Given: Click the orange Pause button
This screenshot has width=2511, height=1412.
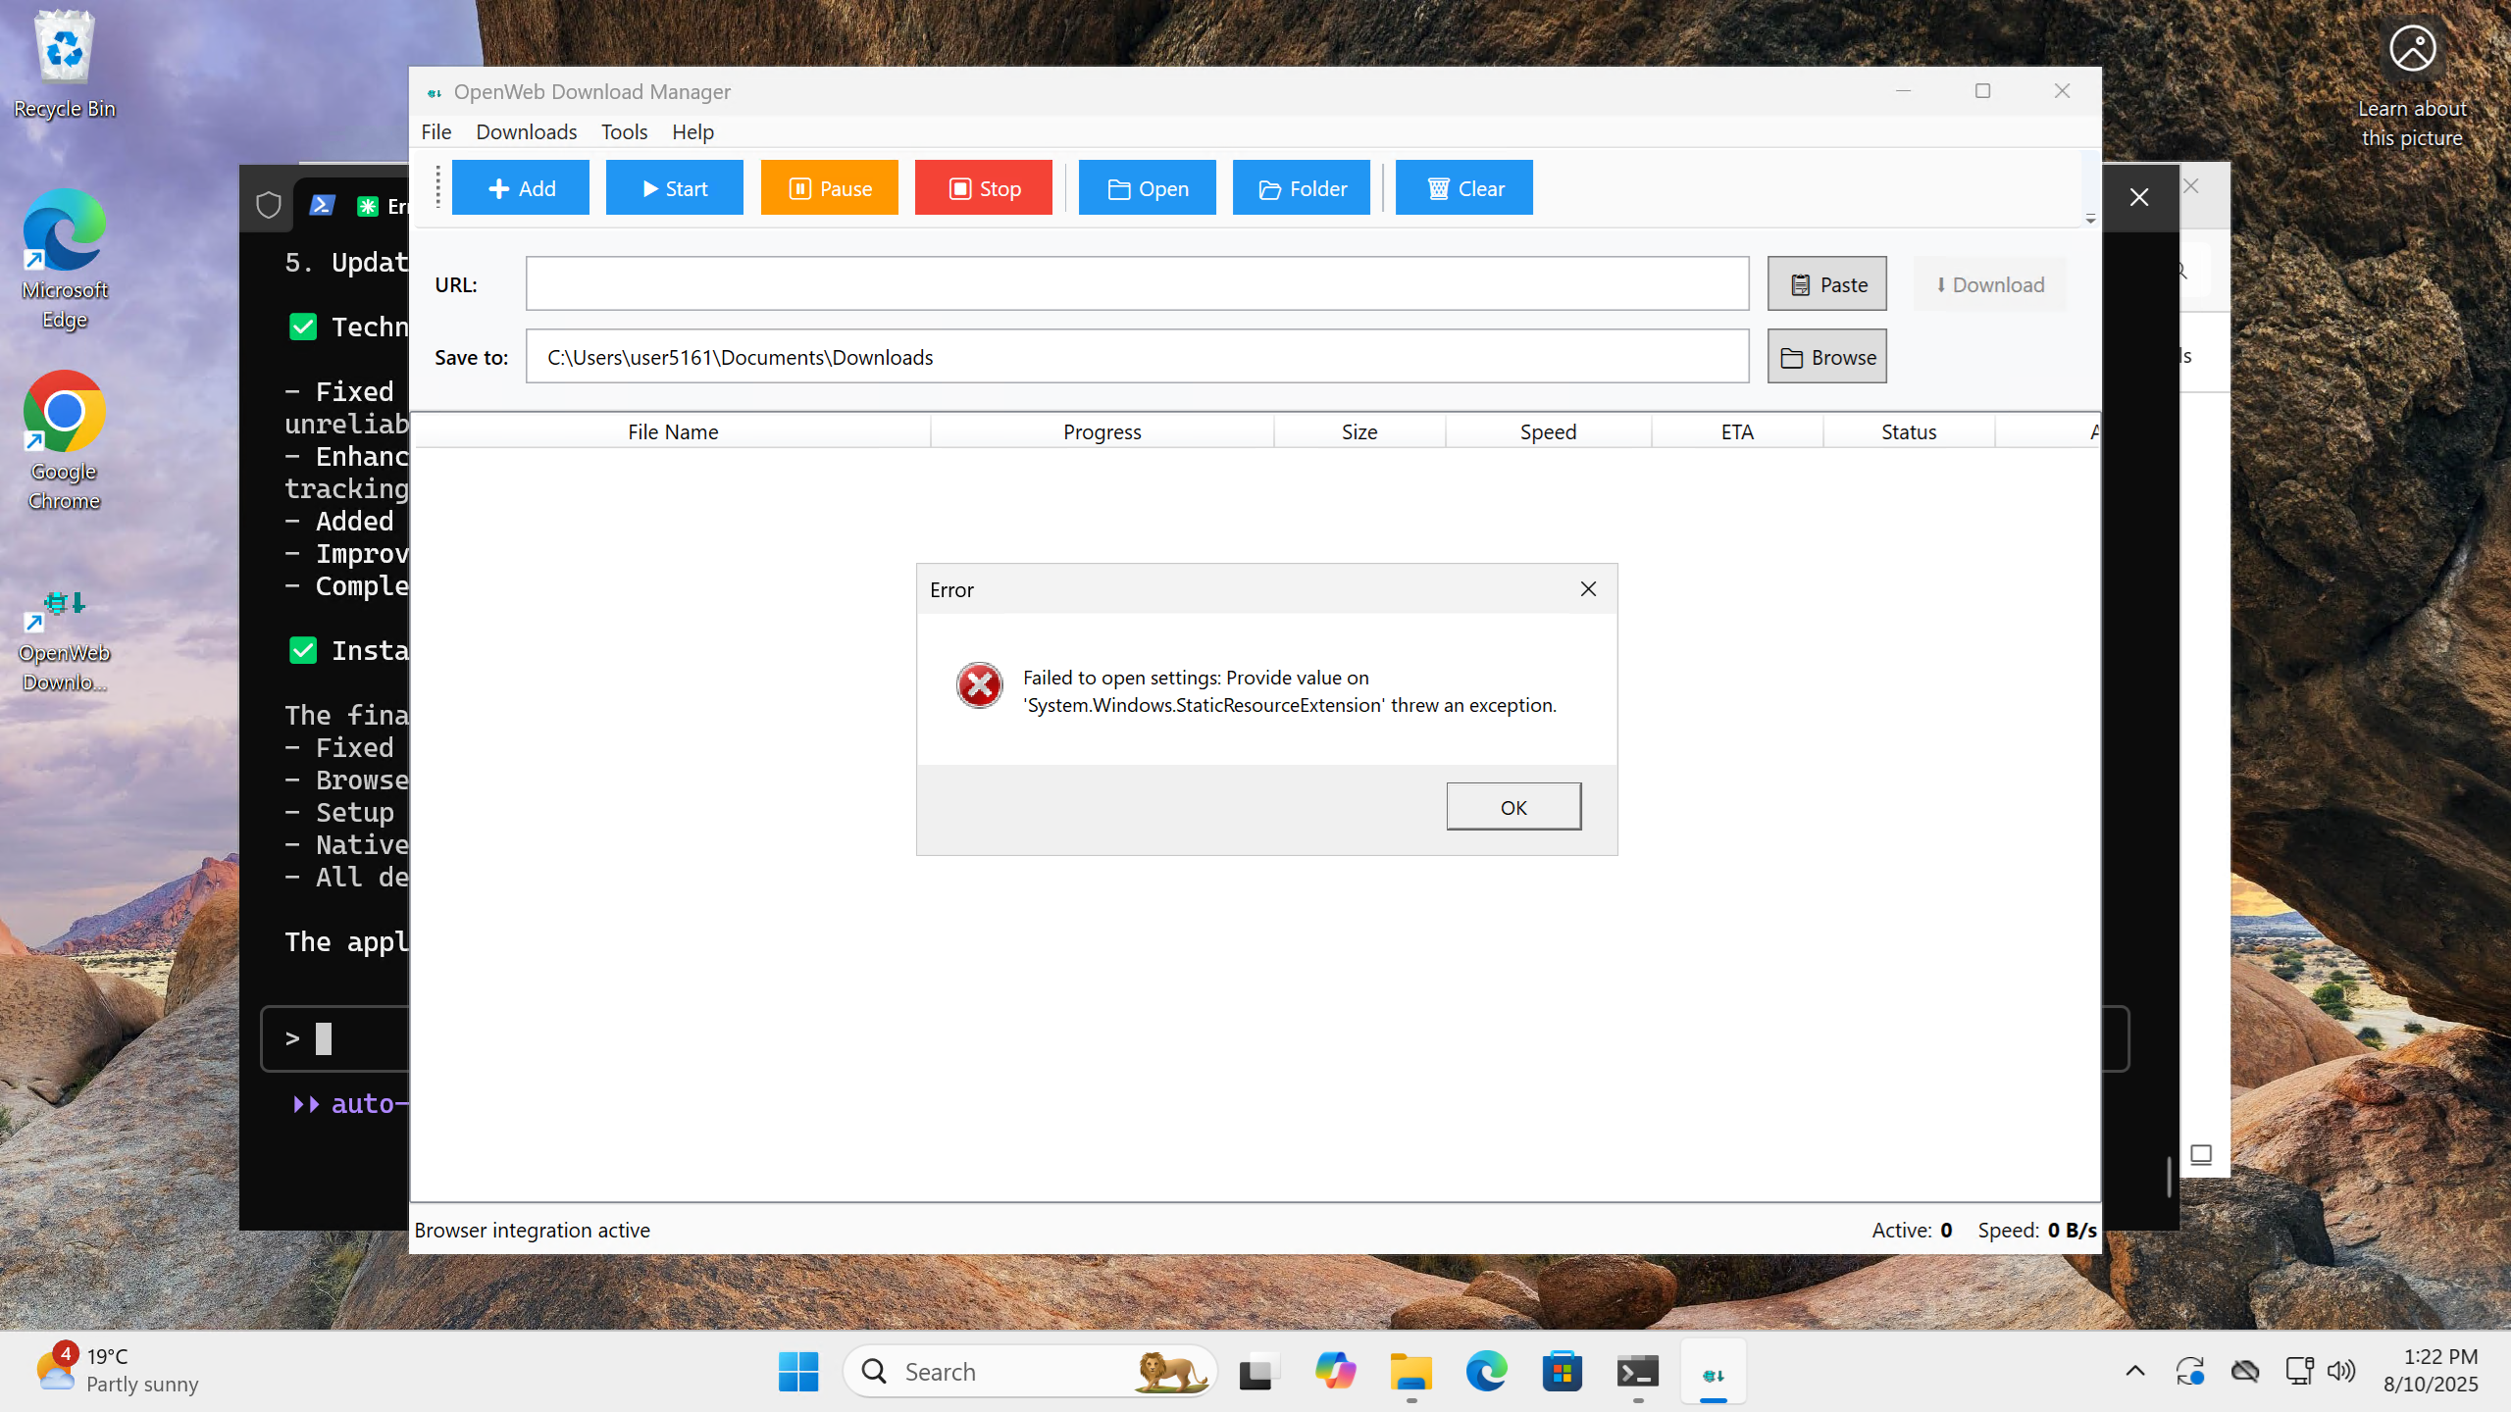Looking at the screenshot, I should coord(829,188).
